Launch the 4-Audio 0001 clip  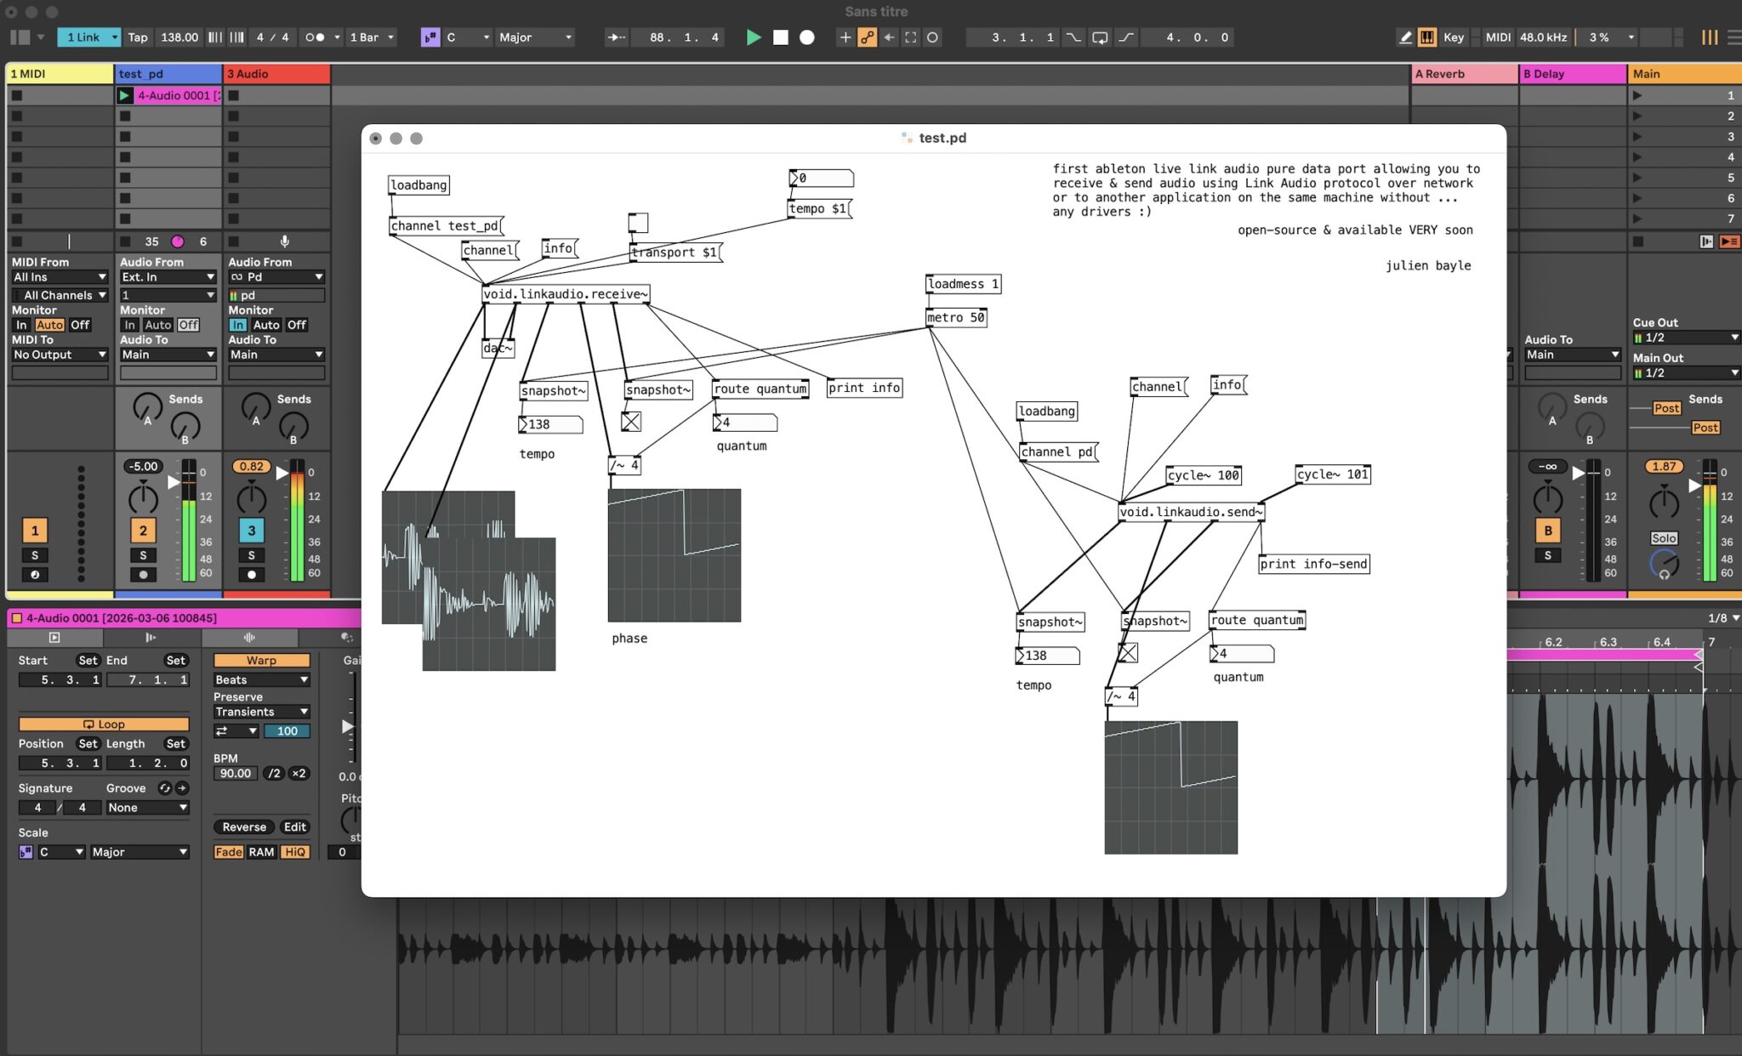pos(124,95)
